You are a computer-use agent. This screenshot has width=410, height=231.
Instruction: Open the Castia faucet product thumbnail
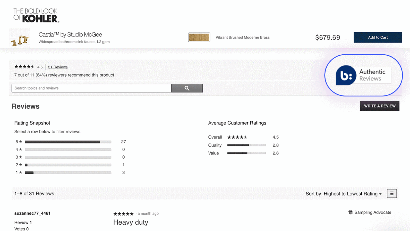pyautogui.click(x=20, y=38)
